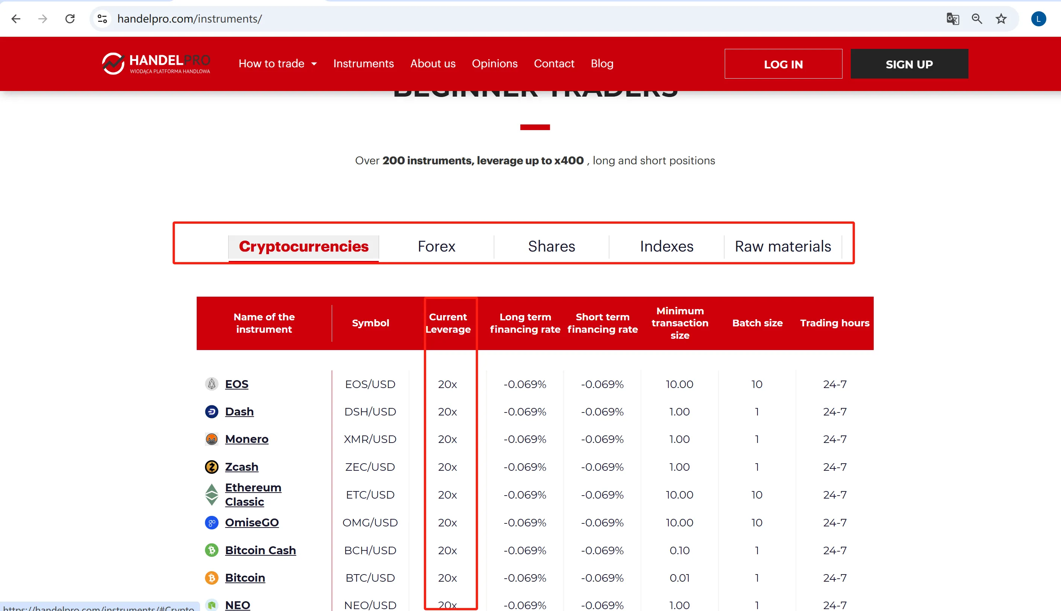Open site information icon beside URL
Screen dimensions: 1061x611
pos(102,18)
